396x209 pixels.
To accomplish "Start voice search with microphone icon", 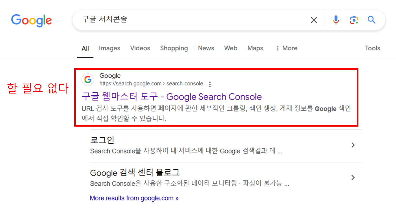I will pyautogui.click(x=336, y=20).
